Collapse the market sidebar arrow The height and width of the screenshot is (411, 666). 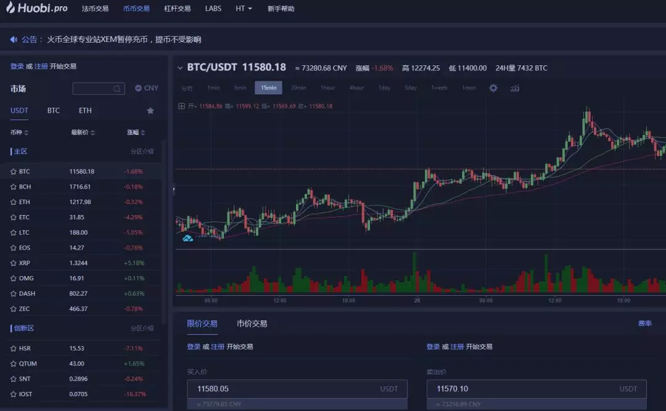tap(173, 190)
